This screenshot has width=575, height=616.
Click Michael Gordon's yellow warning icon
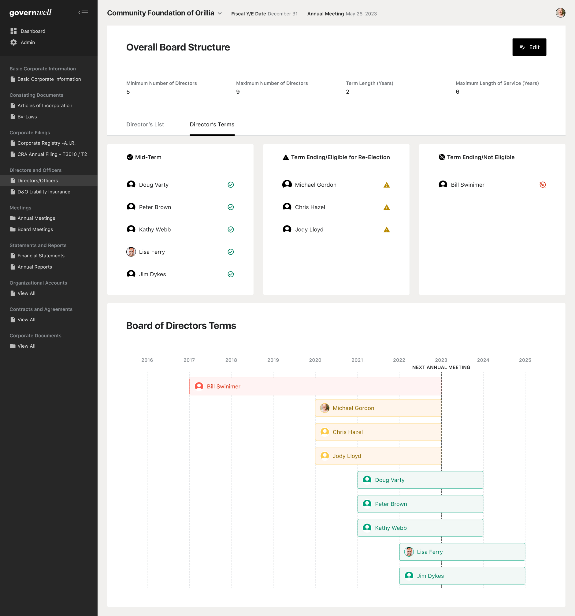[386, 185]
